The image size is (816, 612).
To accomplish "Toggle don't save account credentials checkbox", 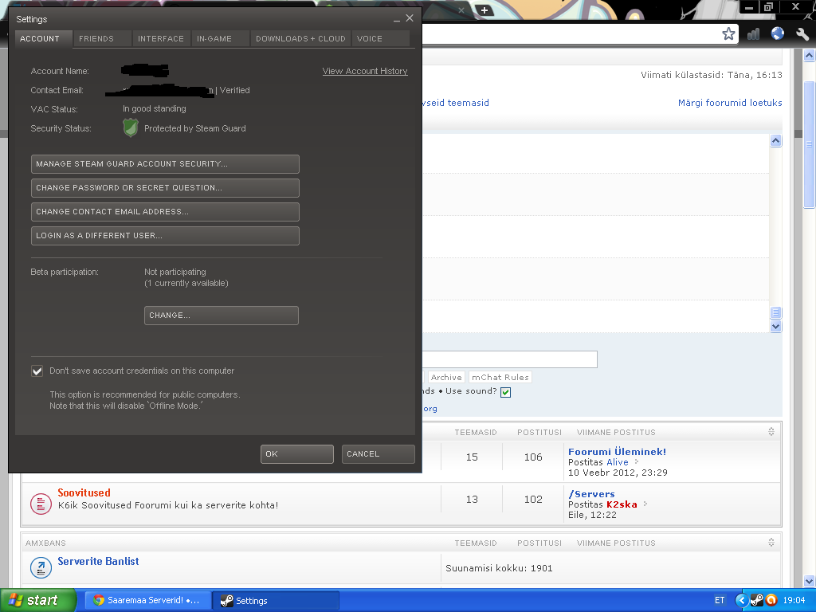I will 37,371.
